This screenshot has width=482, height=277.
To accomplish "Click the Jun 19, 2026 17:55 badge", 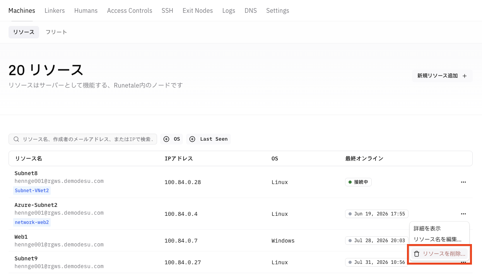I will [x=377, y=214].
